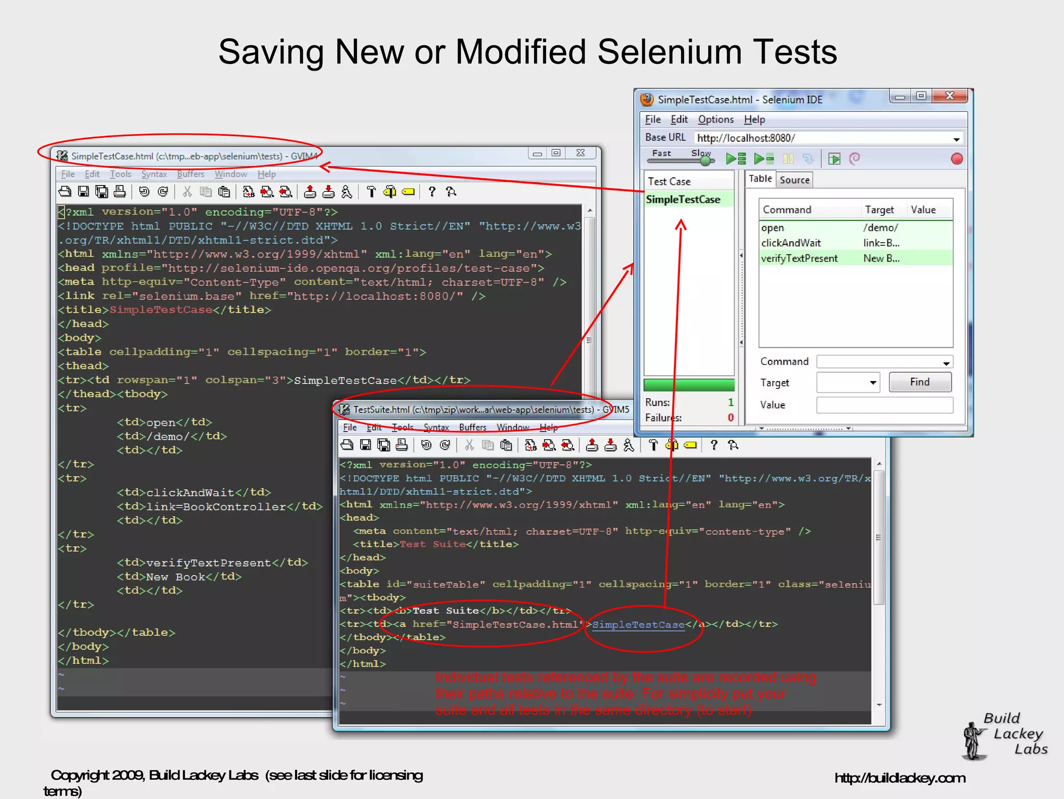The height and width of the screenshot is (799, 1064).
Task: Play current test case button
Action: [764, 159]
